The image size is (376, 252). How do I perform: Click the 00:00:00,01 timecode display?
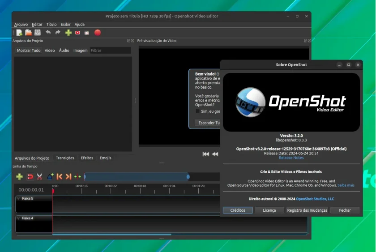pyautogui.click(x=31, y=190)
